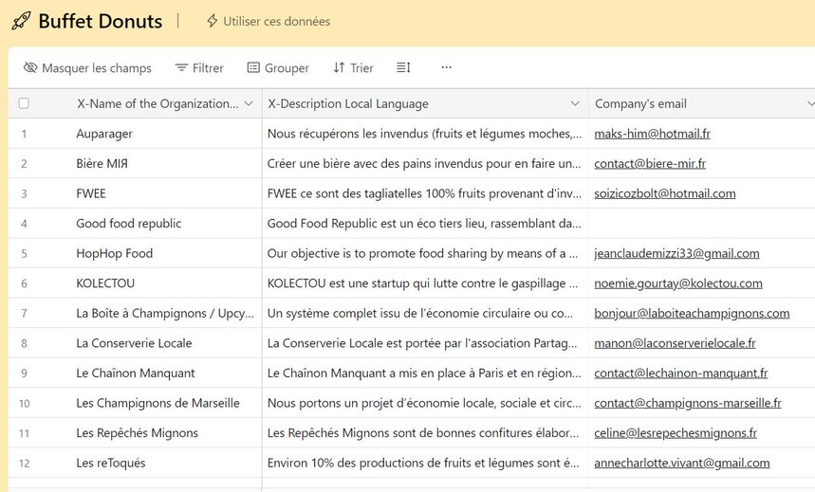The image size is (815, 492).
Task: Click the rocket icon beside Buffet Donuts
Action: pos(21,21)
